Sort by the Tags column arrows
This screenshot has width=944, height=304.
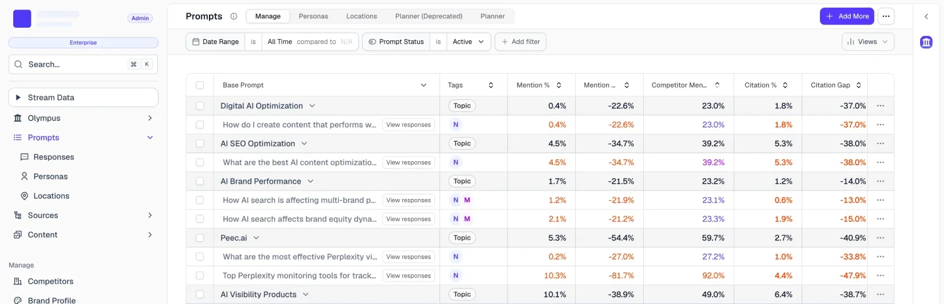[x=491, y=85]
